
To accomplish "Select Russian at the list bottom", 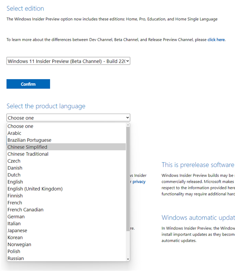I will [16, 258].
